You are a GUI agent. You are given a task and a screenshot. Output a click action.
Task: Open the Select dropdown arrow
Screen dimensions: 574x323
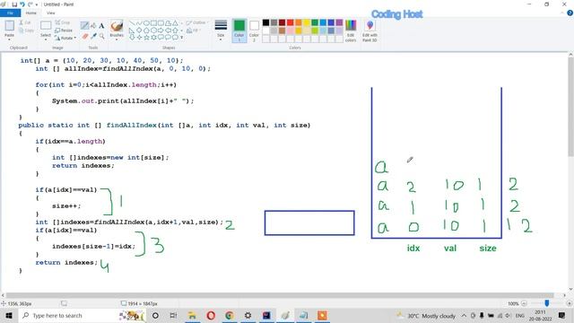click(46, 39)
